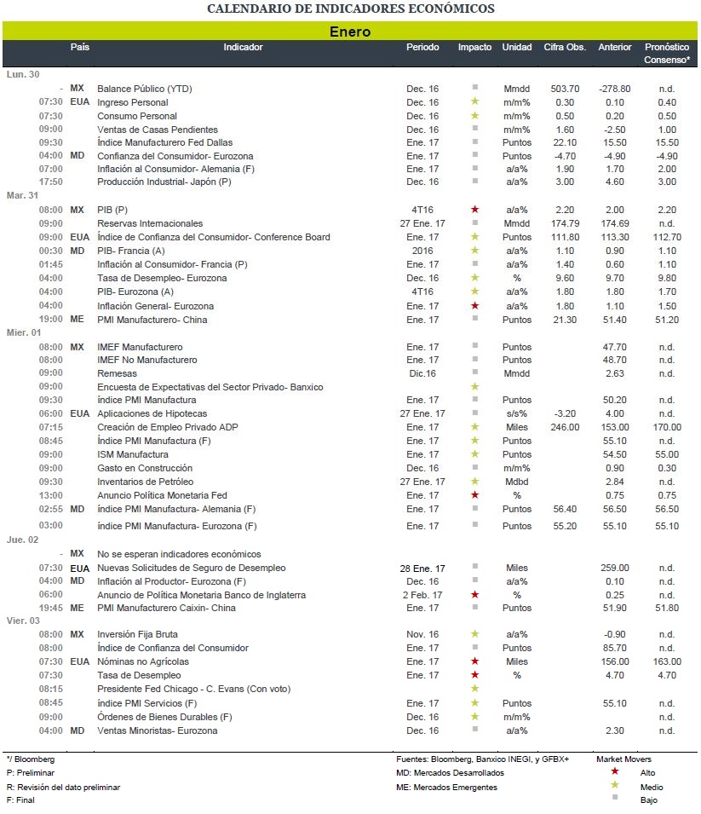Click the Impacto column header
The image size is (701, 814).
pos(474,47)
